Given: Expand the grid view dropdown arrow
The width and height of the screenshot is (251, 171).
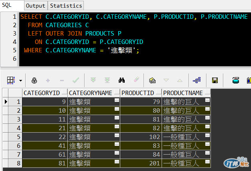Looking at the screenshot, I should pos(21,81).
